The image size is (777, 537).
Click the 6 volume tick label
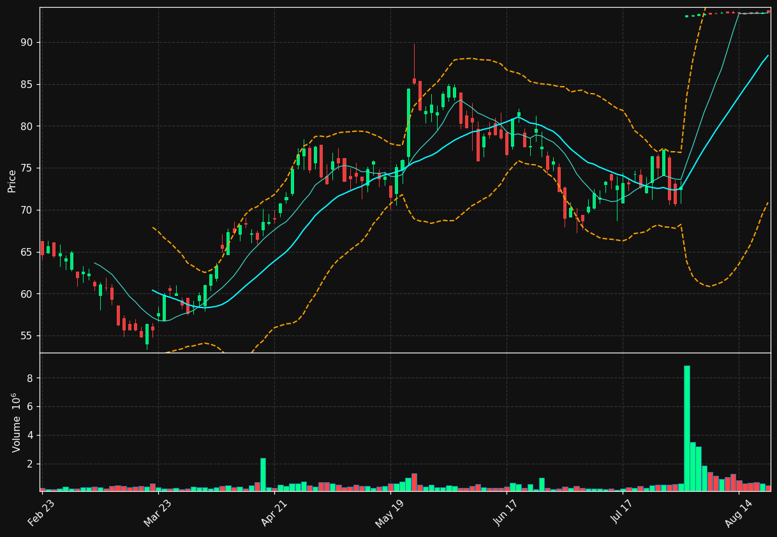[29, 407]
